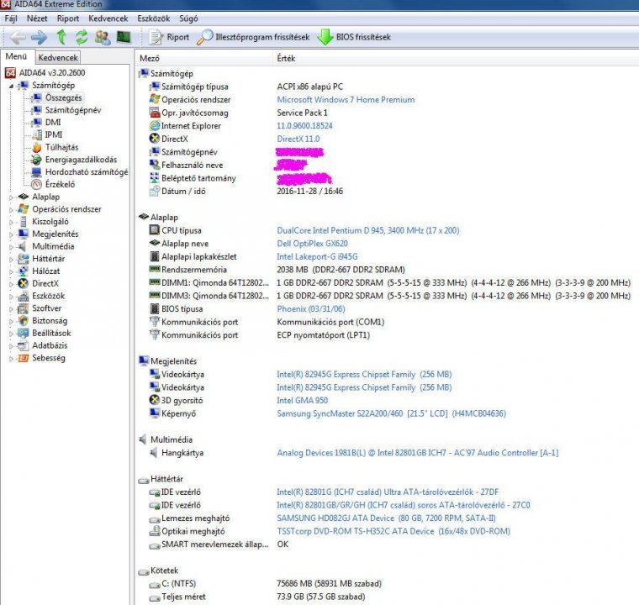
Task: Click the Beállítások tree icon
Action: click(24, 334)
